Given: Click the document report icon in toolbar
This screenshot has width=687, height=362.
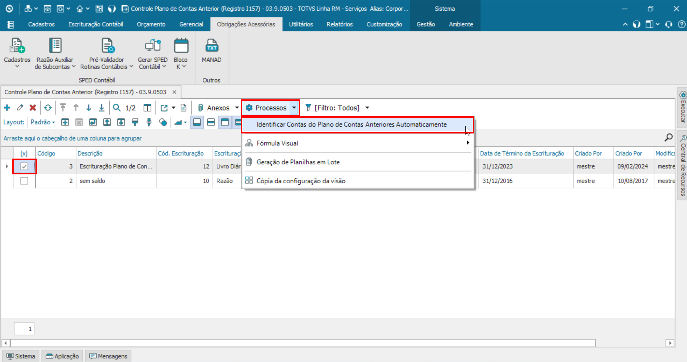Looking at the screenshot, I should pyautogui.click(x=183, y=108).
